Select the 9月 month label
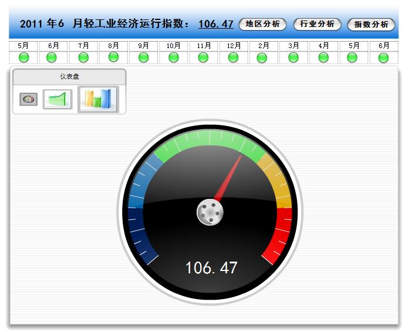The height and width of the screenshot is (332, 412). pyautogui.click(x=143, y=46)
